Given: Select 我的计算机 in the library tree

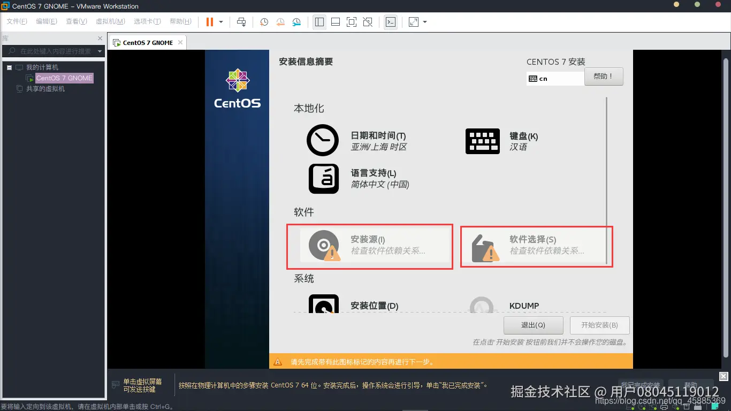Looking at the screenshot, I should pos(42,67).
